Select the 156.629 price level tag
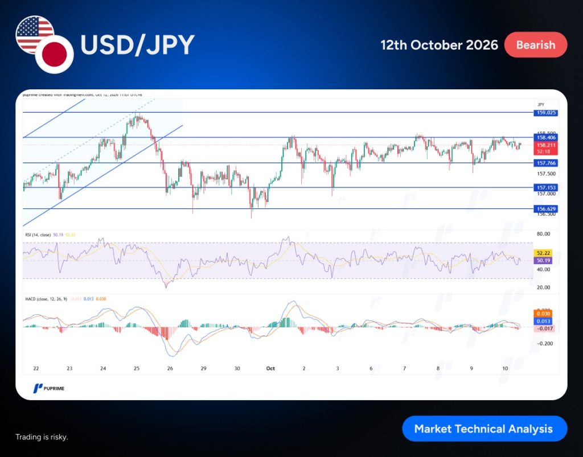This screenshot has height=457, width=583. 546,209
